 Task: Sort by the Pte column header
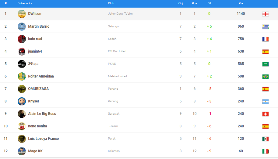tap(241, 3)
